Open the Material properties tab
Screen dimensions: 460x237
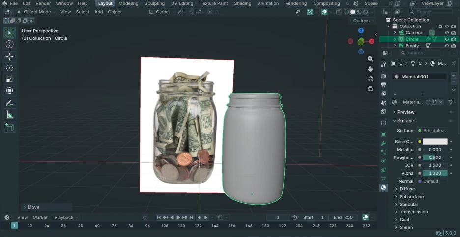[x=383, y=188]
